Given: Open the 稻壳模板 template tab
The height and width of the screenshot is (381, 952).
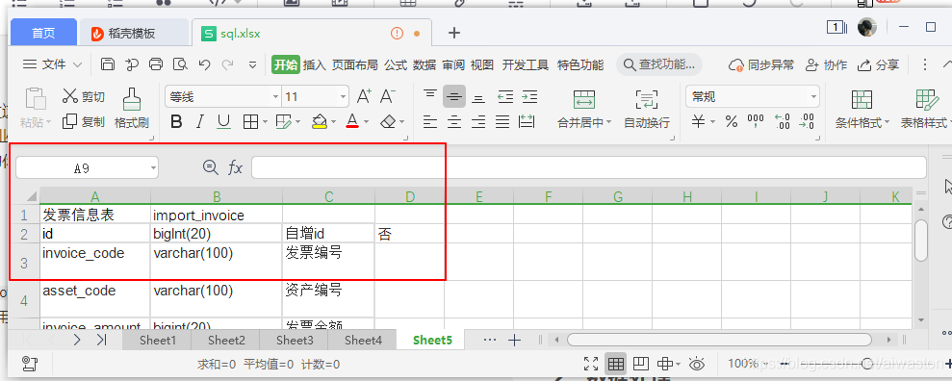Looking at the screenshot, I should pos(133,33).
